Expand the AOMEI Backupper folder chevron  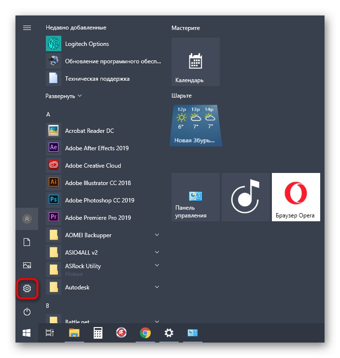[x=157, y=235]
